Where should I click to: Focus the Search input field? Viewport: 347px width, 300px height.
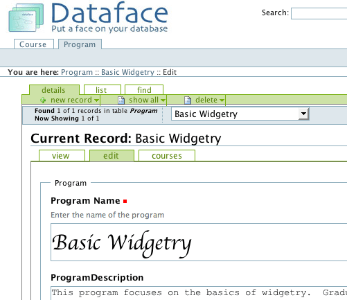click(319, 13)
